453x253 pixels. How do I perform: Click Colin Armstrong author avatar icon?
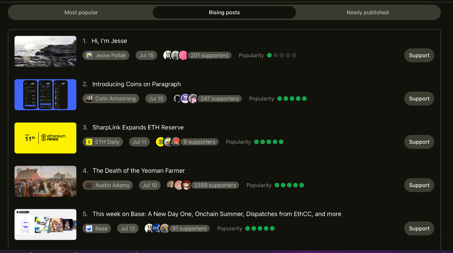coord(89,98)
